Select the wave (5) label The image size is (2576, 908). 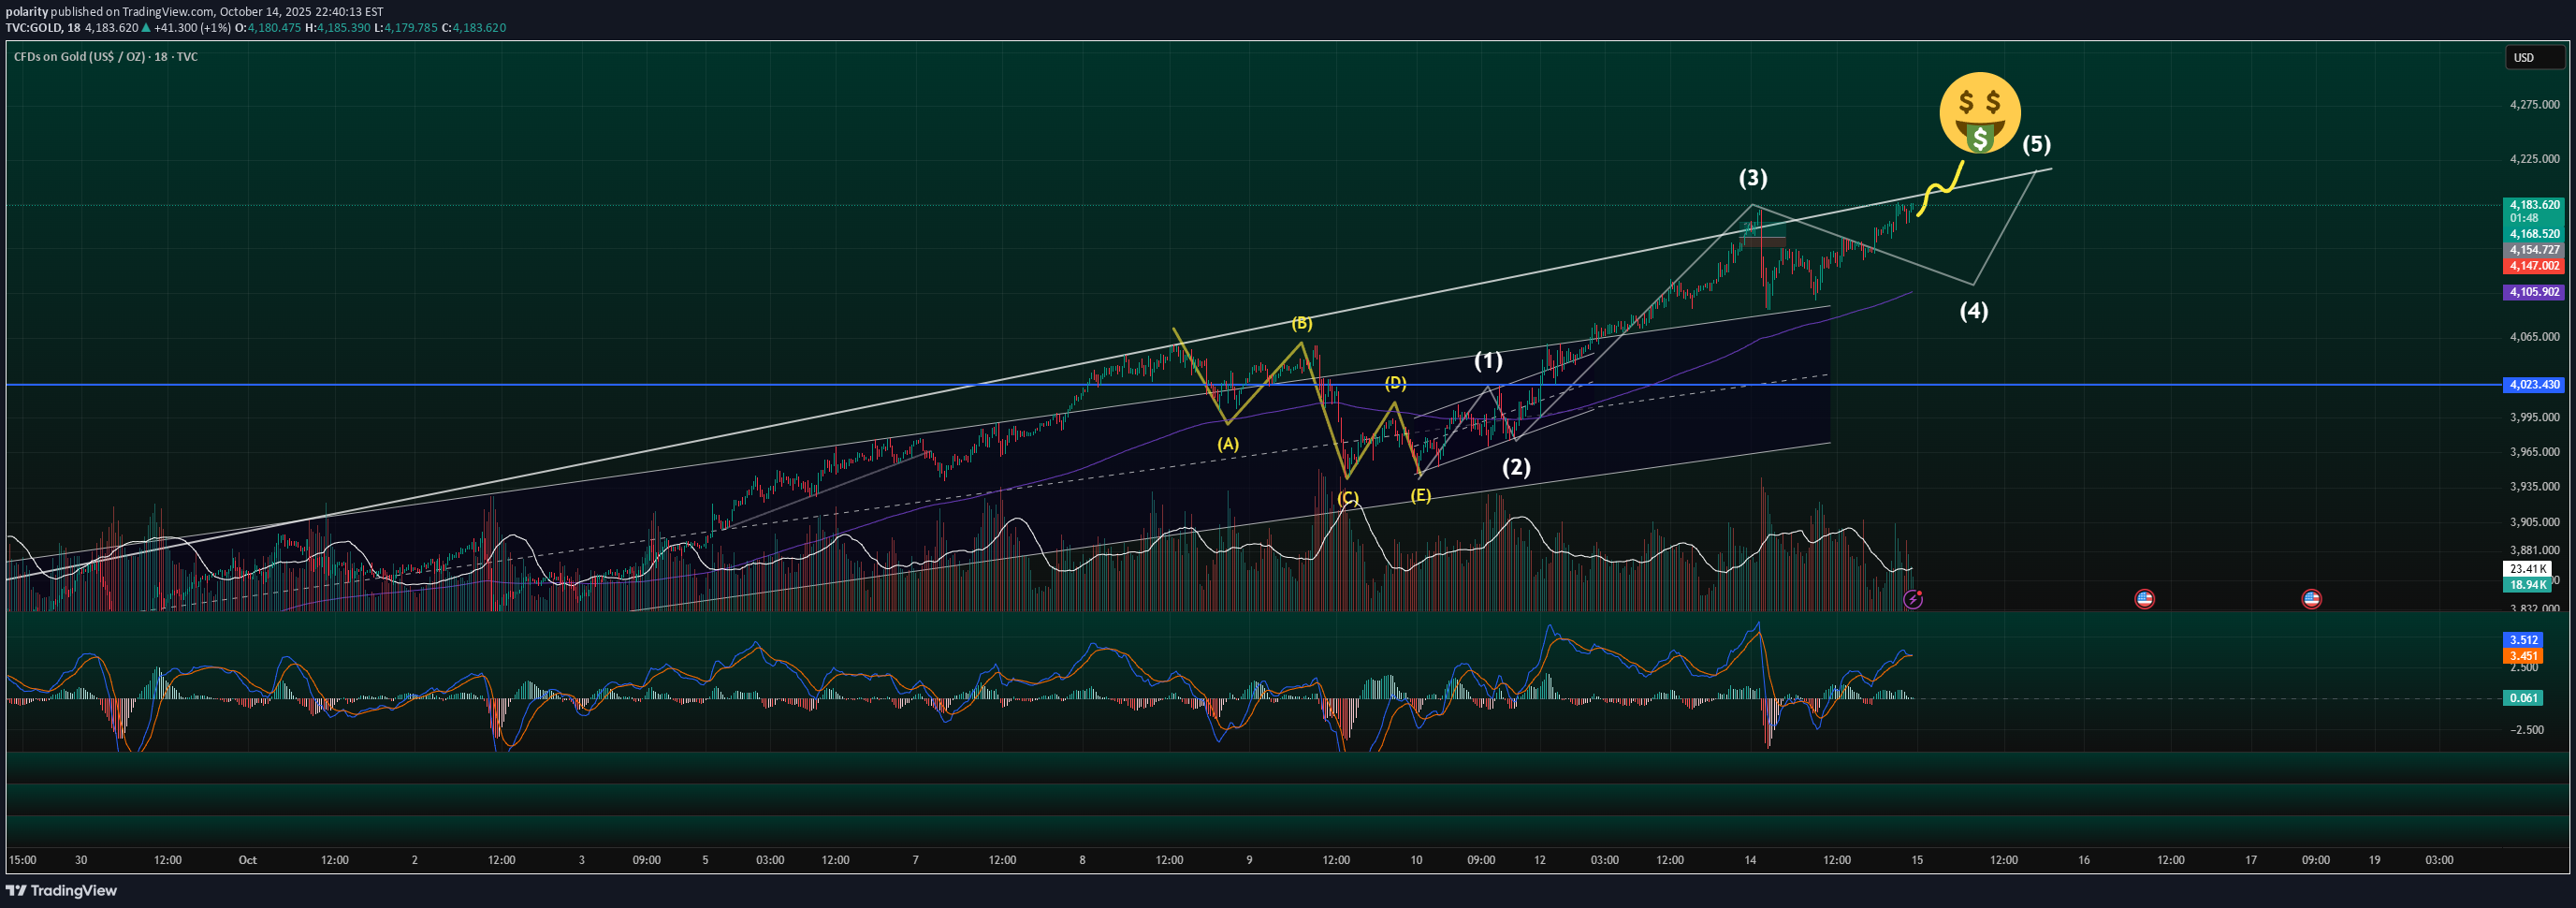click(x=2036, y=144)
